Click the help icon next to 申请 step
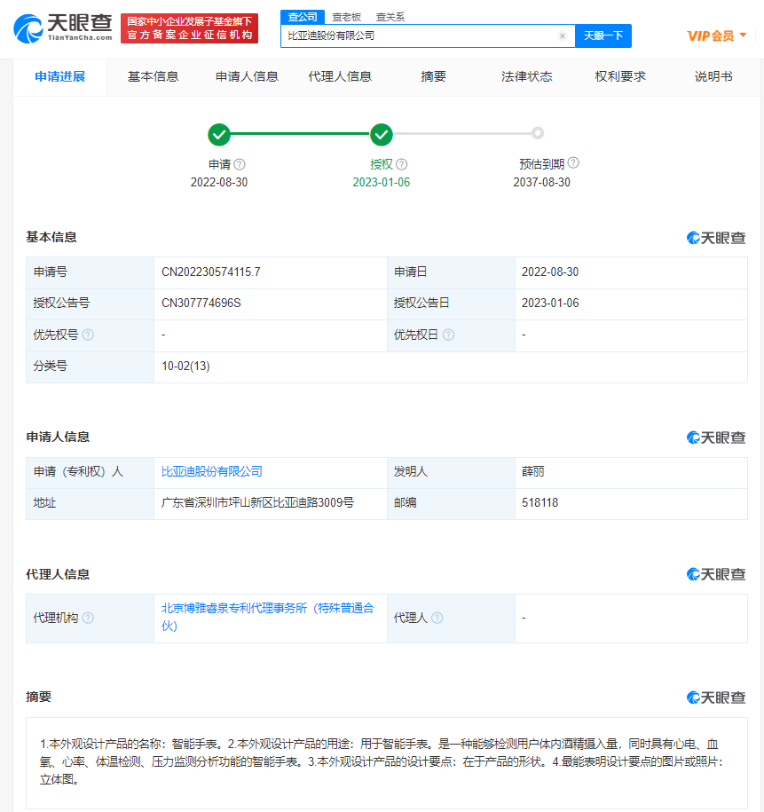 240,165
